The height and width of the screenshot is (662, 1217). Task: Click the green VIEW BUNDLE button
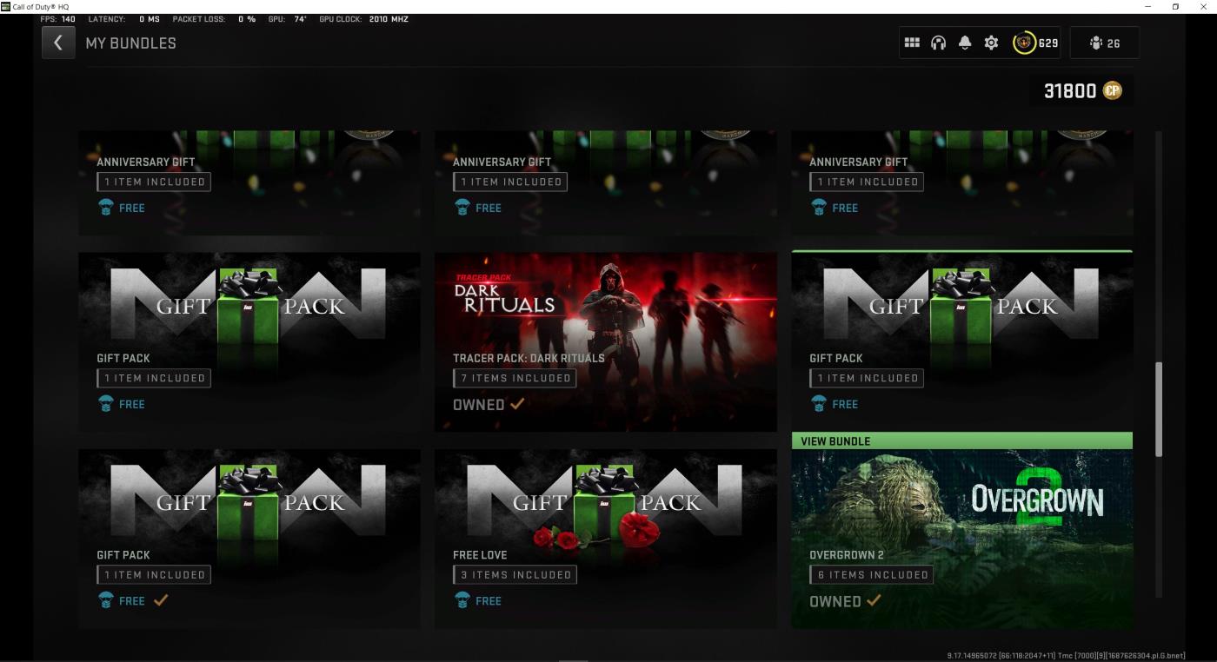click(962, 440)
